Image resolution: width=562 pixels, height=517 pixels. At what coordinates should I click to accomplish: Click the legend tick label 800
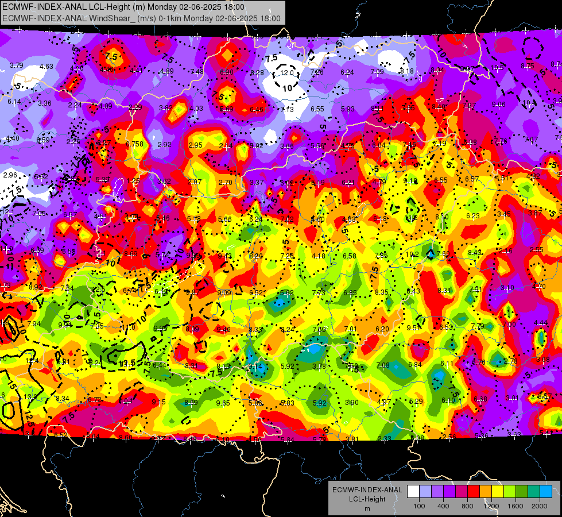tap(467, 506)
